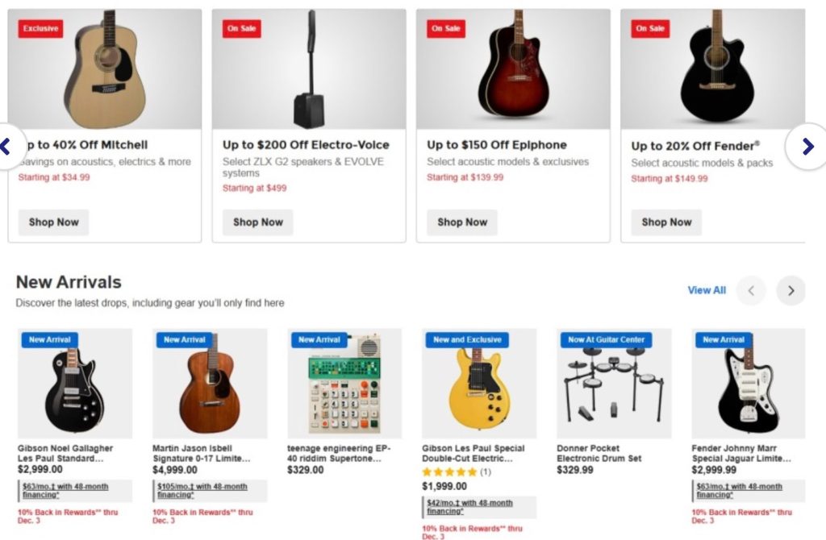Image resolution: width=826 pixels, height=540 pixels.
Task: Open the five-star rating on Gibson Les Paul Special
Action: click(450, 472)
